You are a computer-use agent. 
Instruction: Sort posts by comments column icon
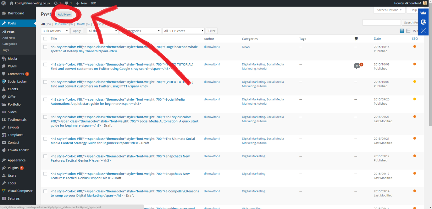356,39
